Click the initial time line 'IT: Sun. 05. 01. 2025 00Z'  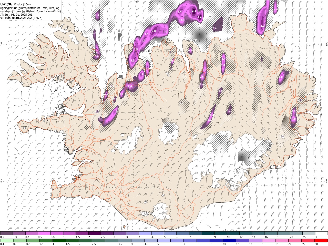click(x=16, y=15)
